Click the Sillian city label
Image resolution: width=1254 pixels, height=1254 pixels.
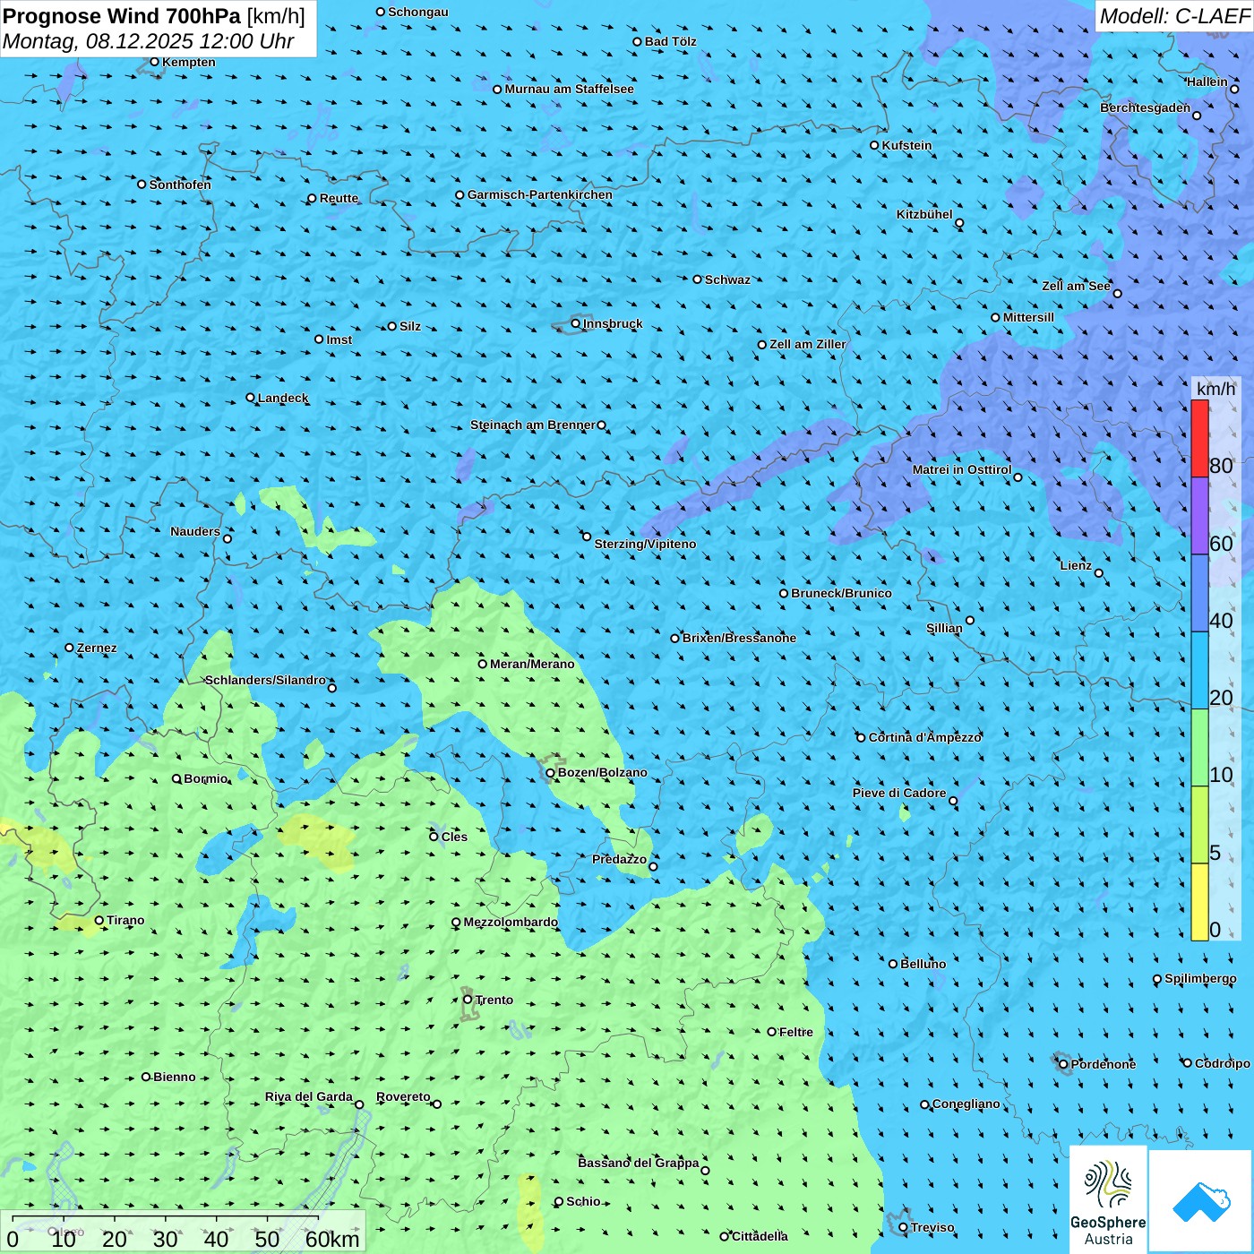pyautogui.click(x=944, y=628)
